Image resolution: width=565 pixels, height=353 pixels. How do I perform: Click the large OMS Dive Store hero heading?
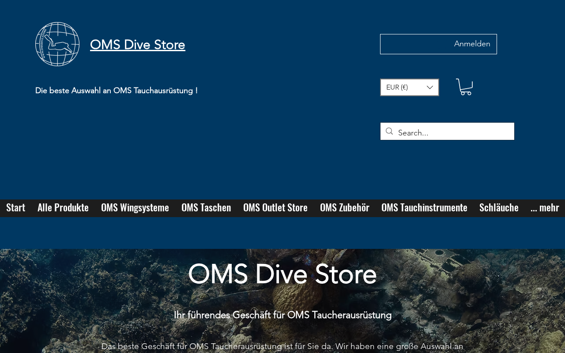[x=282, y=274]
